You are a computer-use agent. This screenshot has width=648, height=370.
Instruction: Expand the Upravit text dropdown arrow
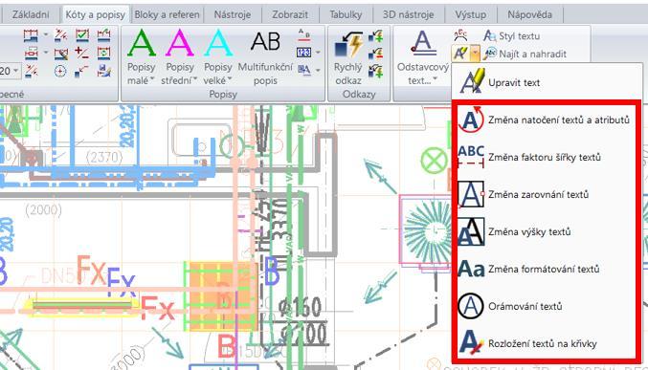pos(476,54)
